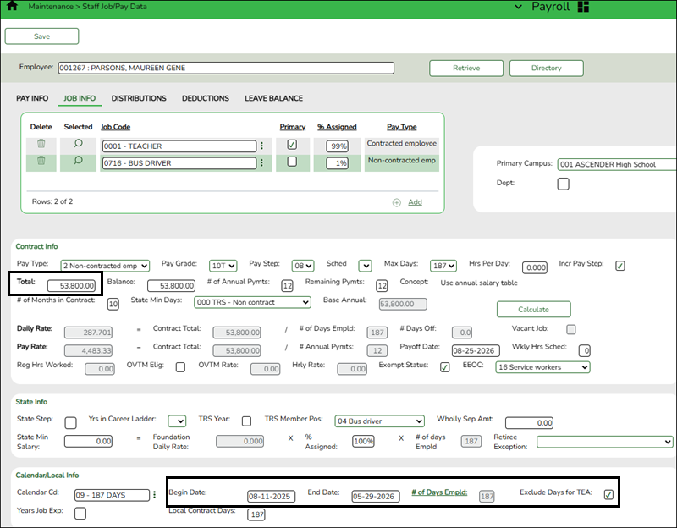Uncheck the Exclude Days for TEA box
The width and height of the screenshot is (677, 528).
click(608, 495)
